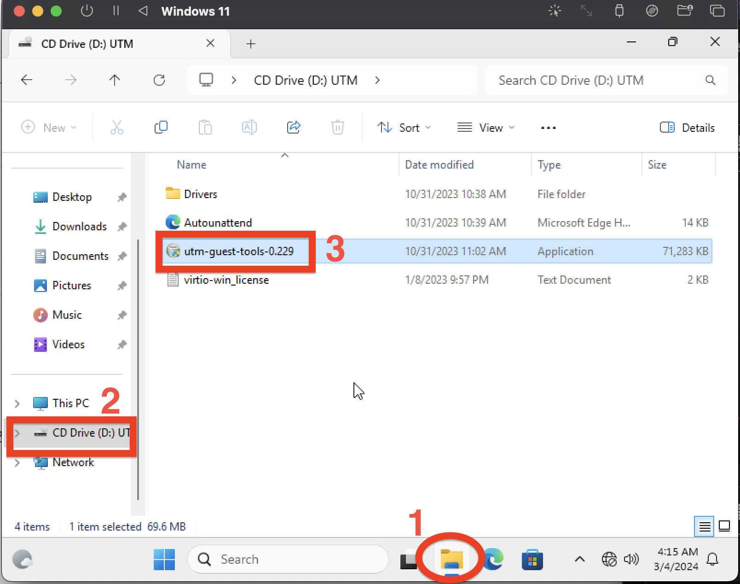Click the UTM power button icon
This screenshot has height=584, width=740.
(x=87, y=11)
